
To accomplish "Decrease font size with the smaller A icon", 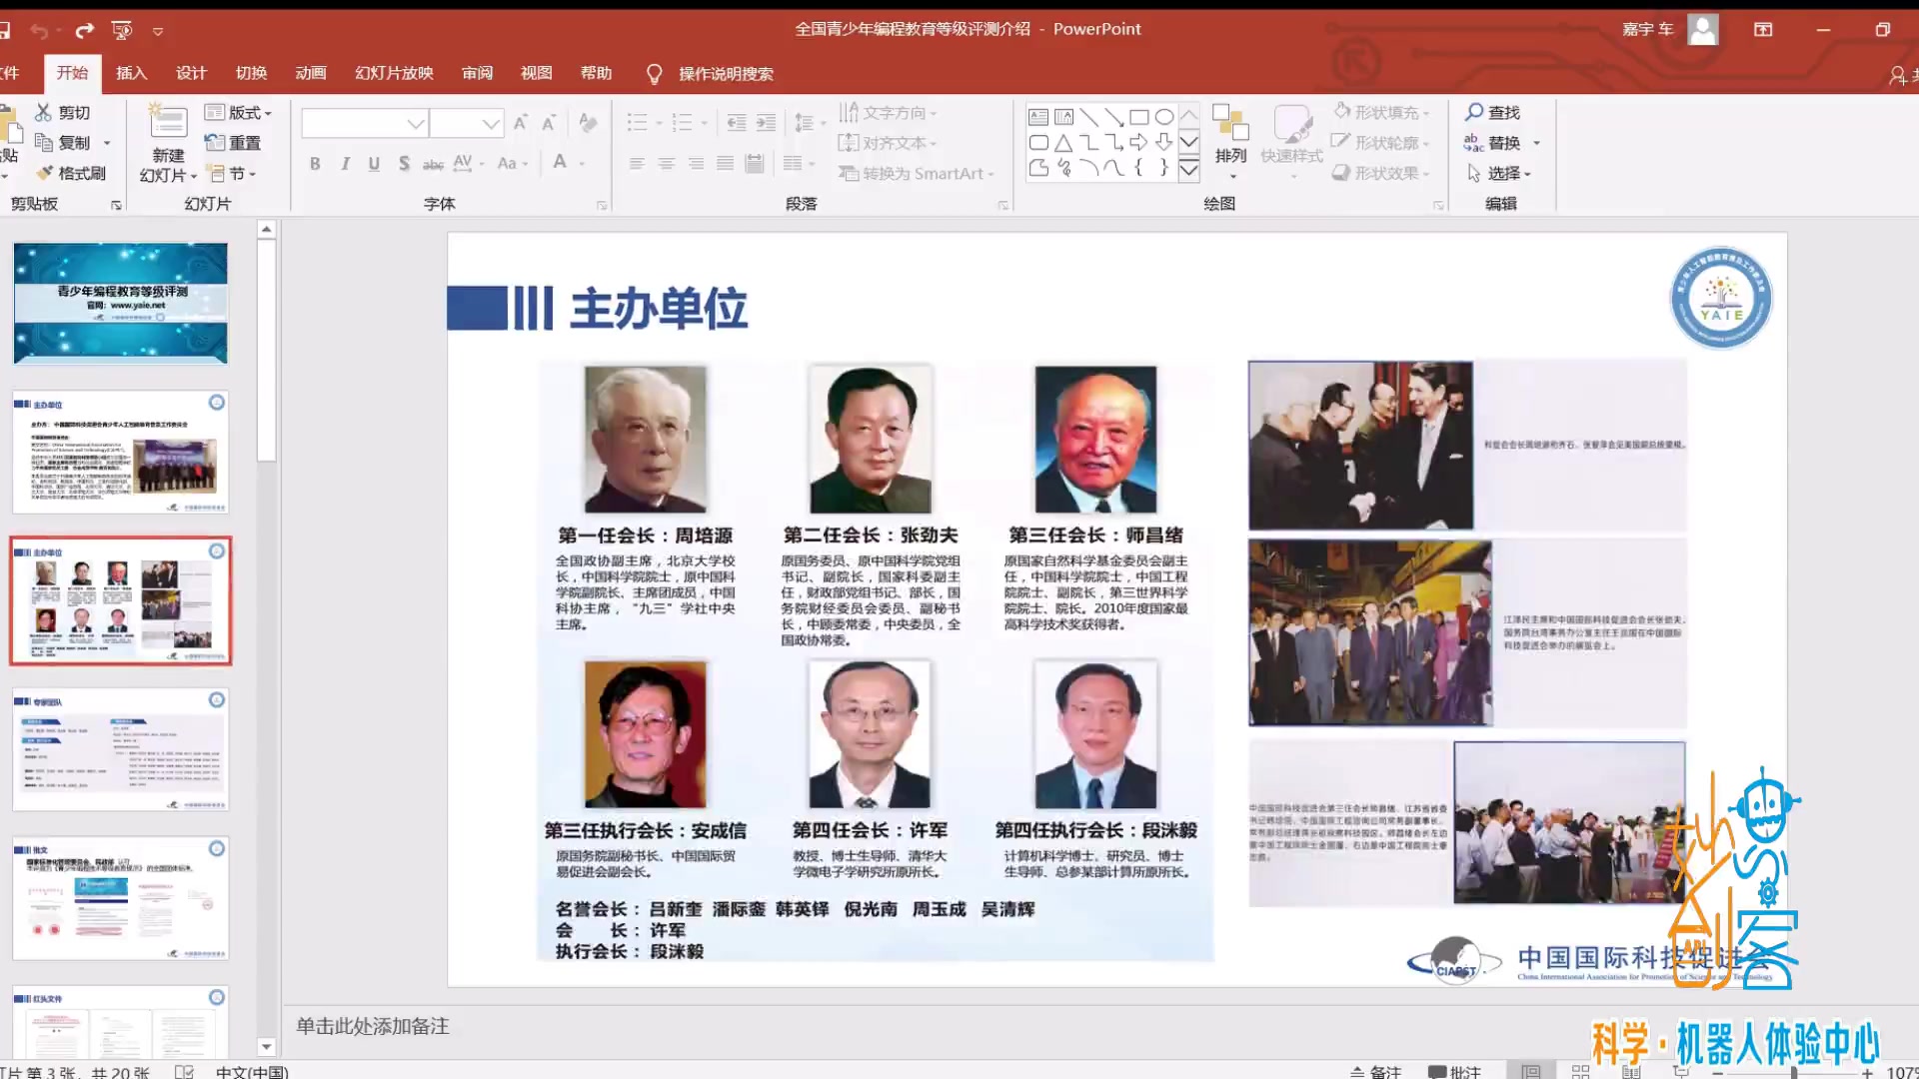I will tap(548, 123).
